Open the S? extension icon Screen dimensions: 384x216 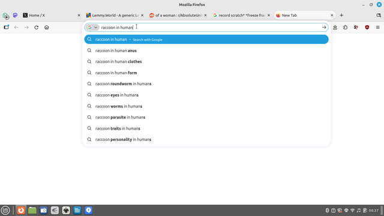click(356, 28)
